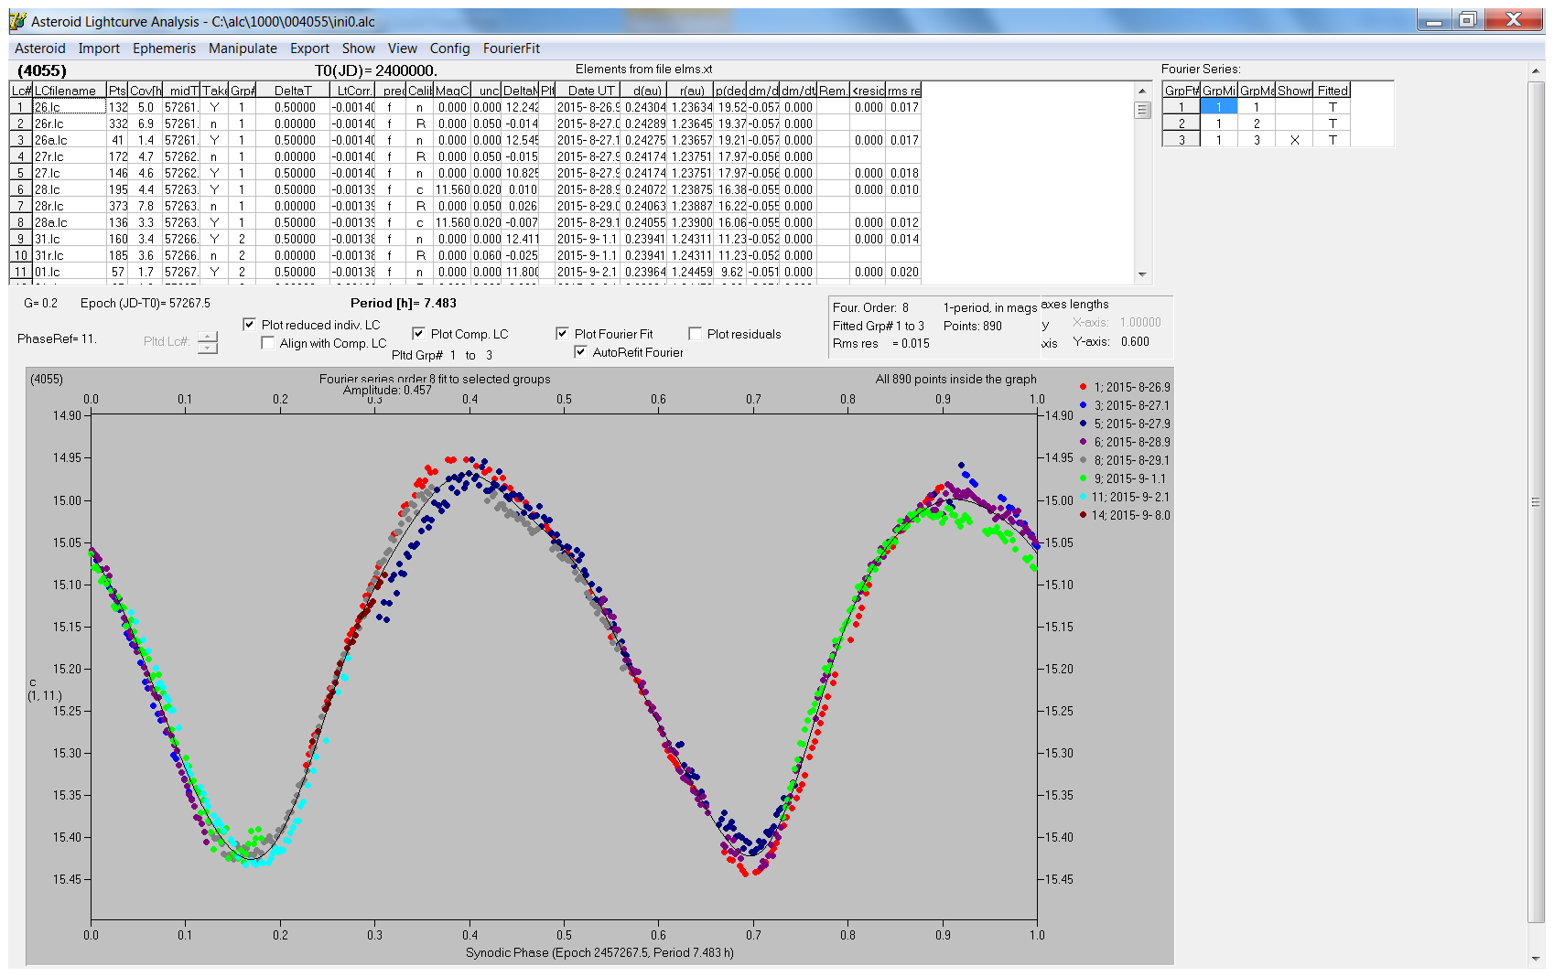Image resolution: width=1554 pixels, height=977 pixels.
Task: Click the Shown X mark in Fourier row 3
Action: click(1294, 140)
